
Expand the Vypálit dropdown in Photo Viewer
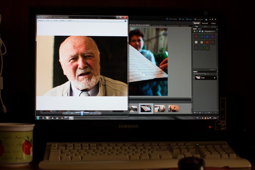pyautogui.click(x=63, y=20)
